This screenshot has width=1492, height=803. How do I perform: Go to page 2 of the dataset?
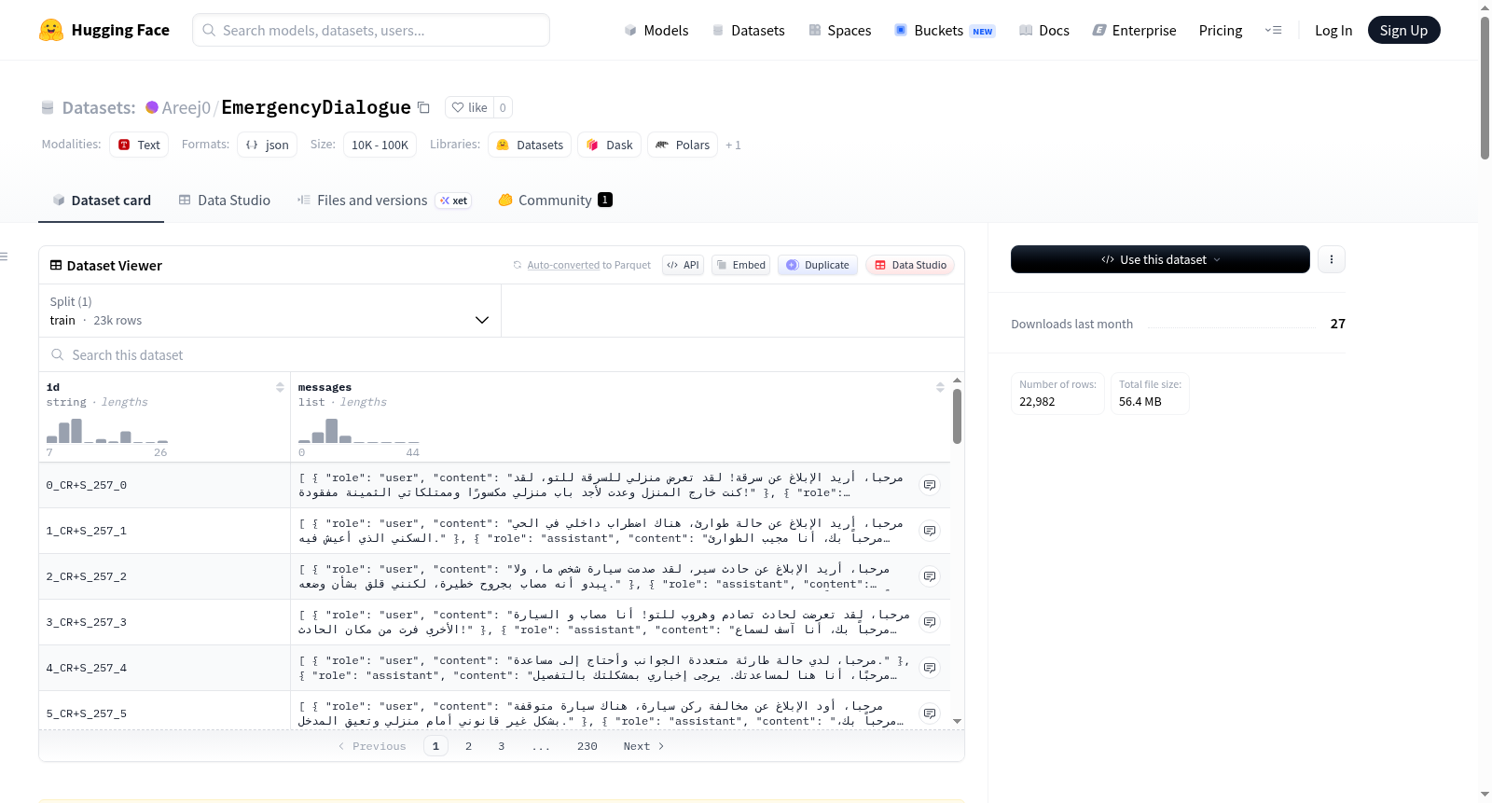[x=468, y=746]
